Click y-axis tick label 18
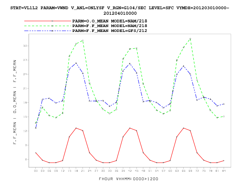244x188 pixels. [25, 103]
